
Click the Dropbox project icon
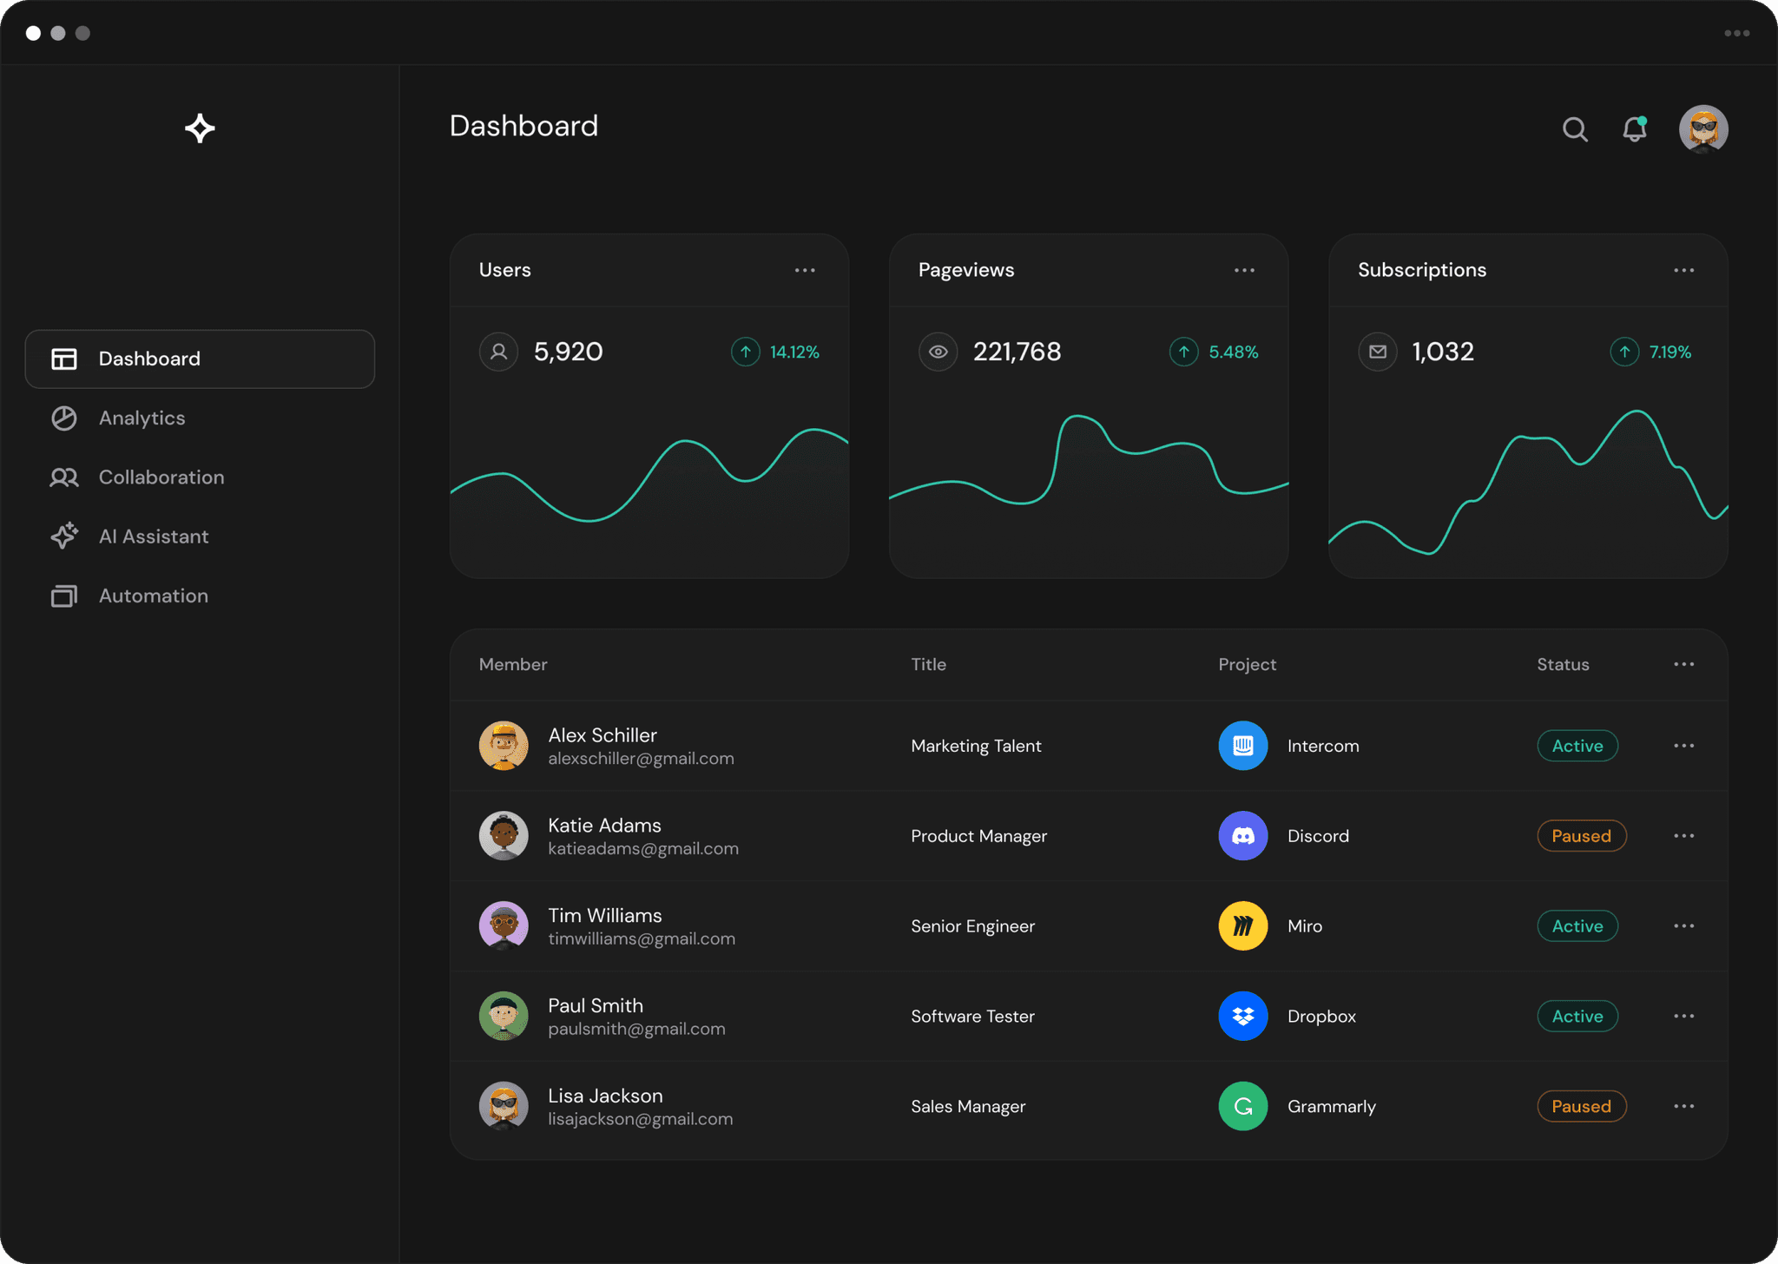pos(1242,1017)
